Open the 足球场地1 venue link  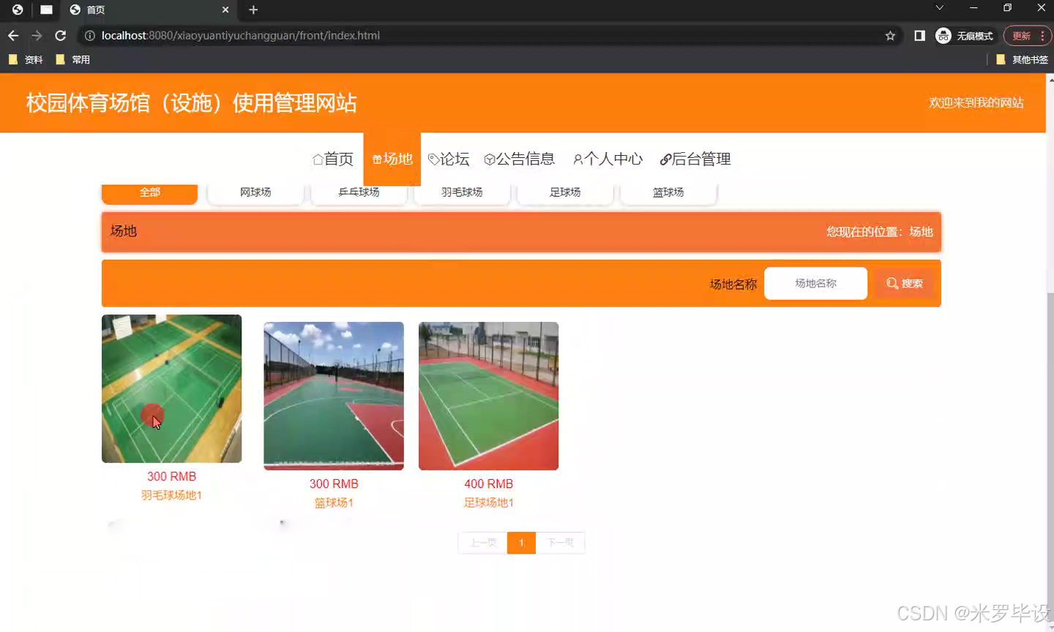[488, 503]
